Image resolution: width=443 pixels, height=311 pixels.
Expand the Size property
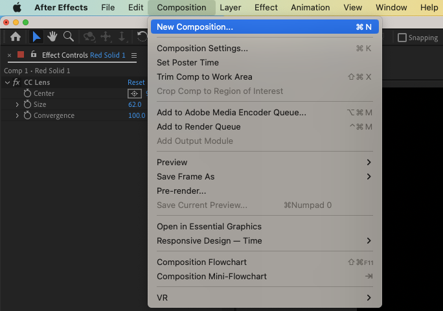pyautogui.click(x=17, y=104)
